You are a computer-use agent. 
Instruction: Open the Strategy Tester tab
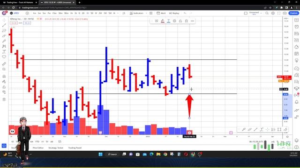point(56,148)
